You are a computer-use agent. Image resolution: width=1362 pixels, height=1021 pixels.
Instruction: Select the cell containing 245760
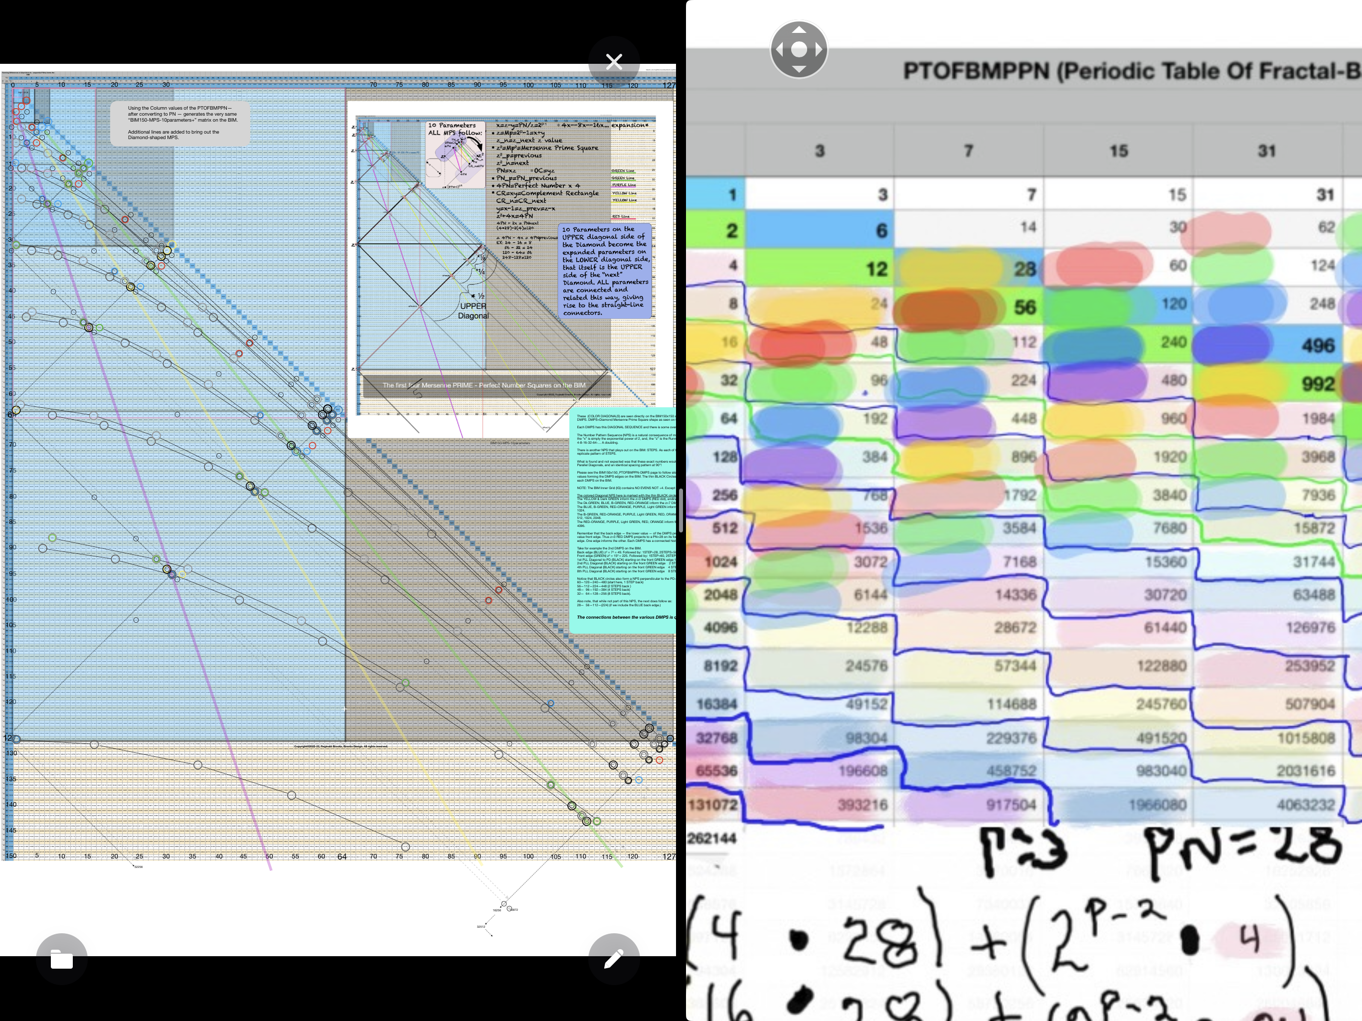tap(1118, 704)
